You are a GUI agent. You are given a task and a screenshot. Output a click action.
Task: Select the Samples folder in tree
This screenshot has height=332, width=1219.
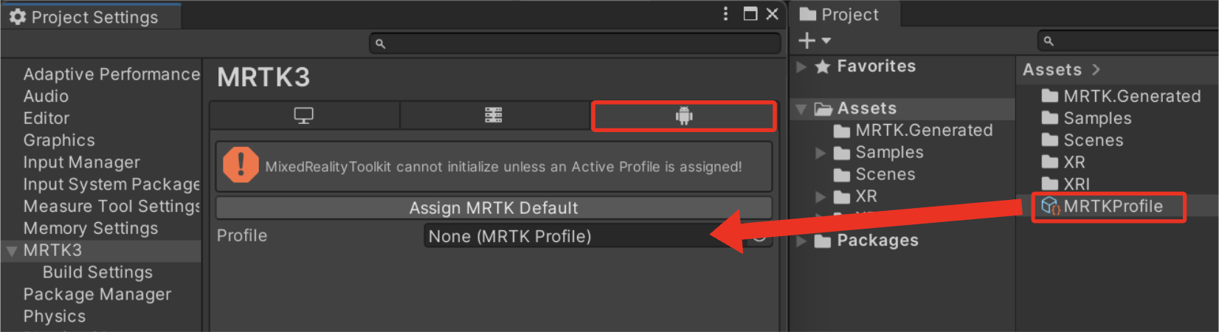coord(889,153)
